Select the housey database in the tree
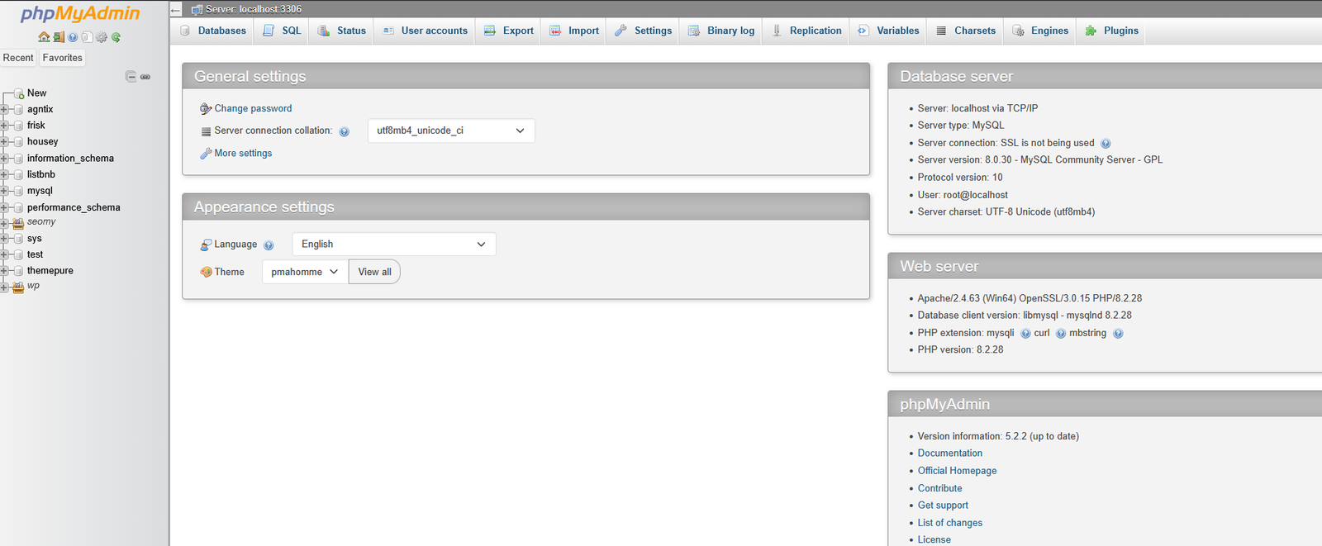1322x546 pixels. [42, 142]
